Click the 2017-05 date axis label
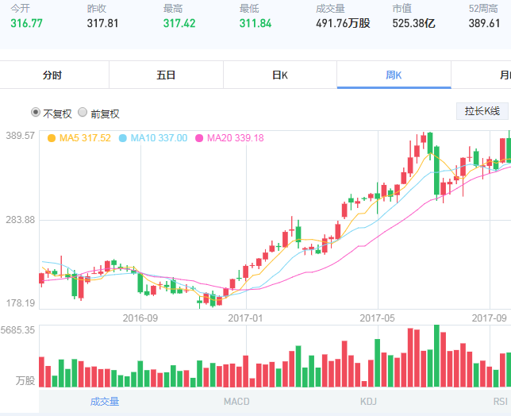This screenshot has width=511, height=416. pos(377,318)
